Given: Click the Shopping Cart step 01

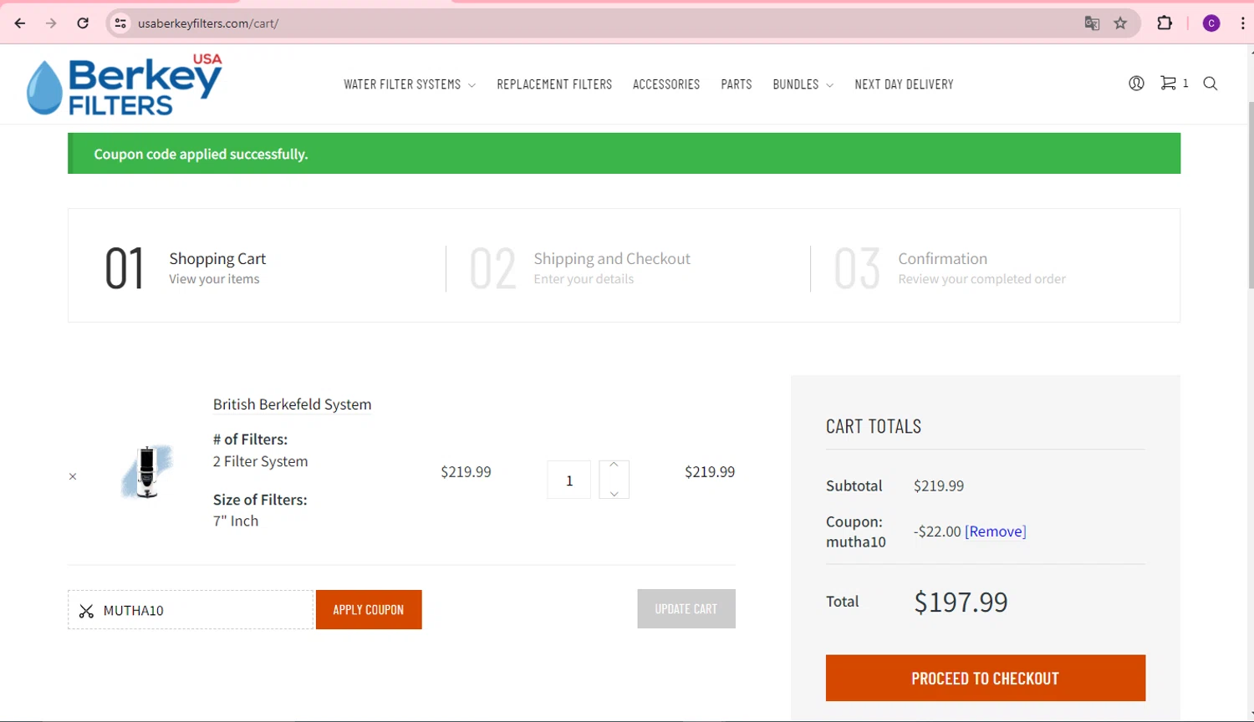Looking at the screenshot, I should [186, 267].
